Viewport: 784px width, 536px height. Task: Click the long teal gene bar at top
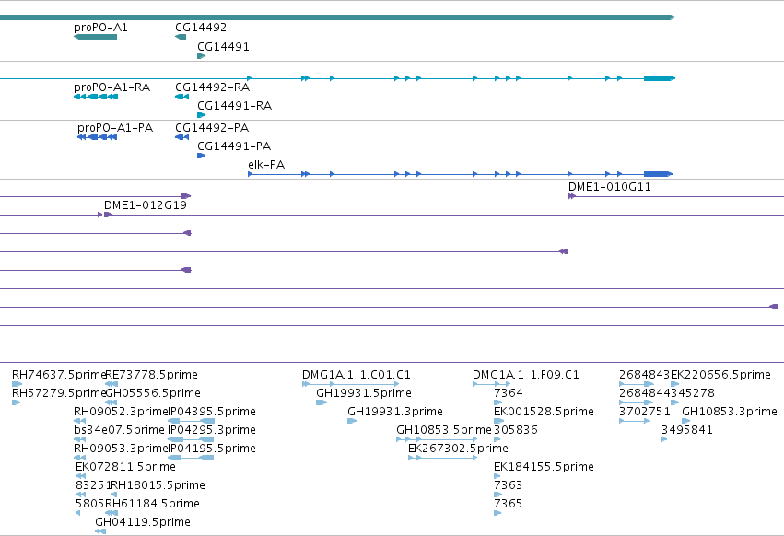coord(337,17)
